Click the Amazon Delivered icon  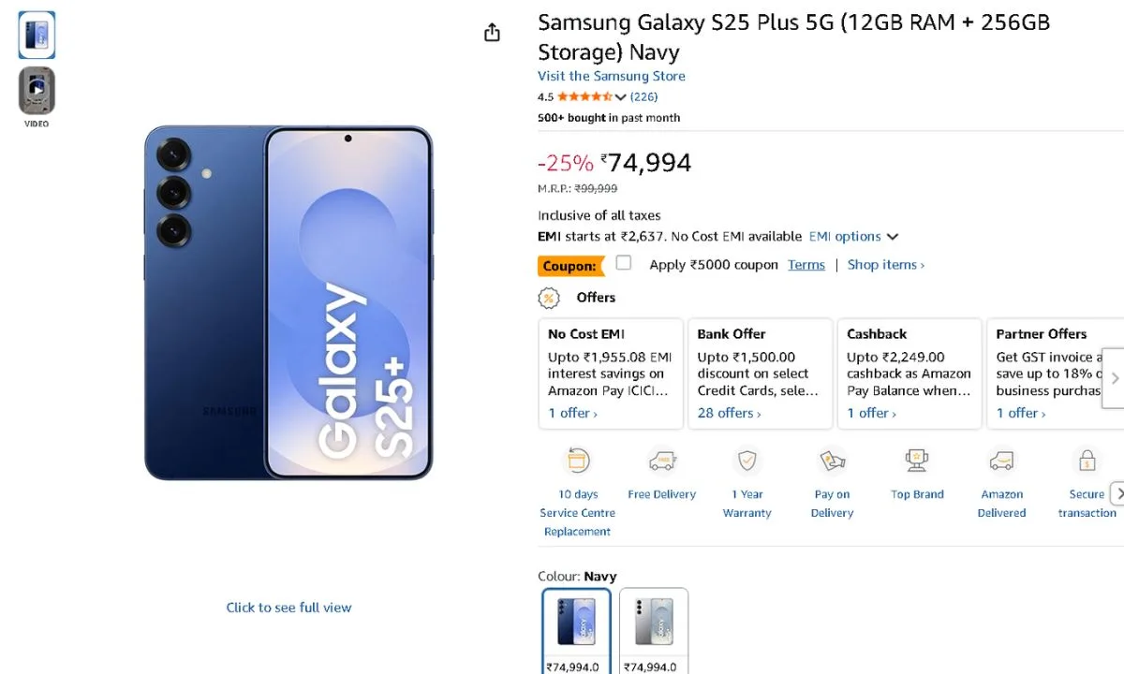pos(1001,461)
